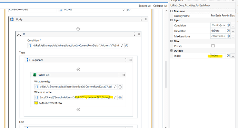Click the MaxIterations property field

click(218, 36)
